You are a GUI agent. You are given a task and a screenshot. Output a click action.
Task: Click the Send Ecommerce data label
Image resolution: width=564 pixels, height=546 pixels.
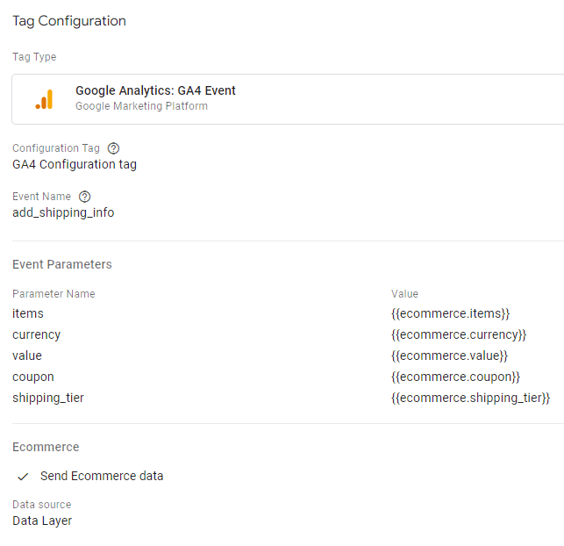[x=102, y=476]
